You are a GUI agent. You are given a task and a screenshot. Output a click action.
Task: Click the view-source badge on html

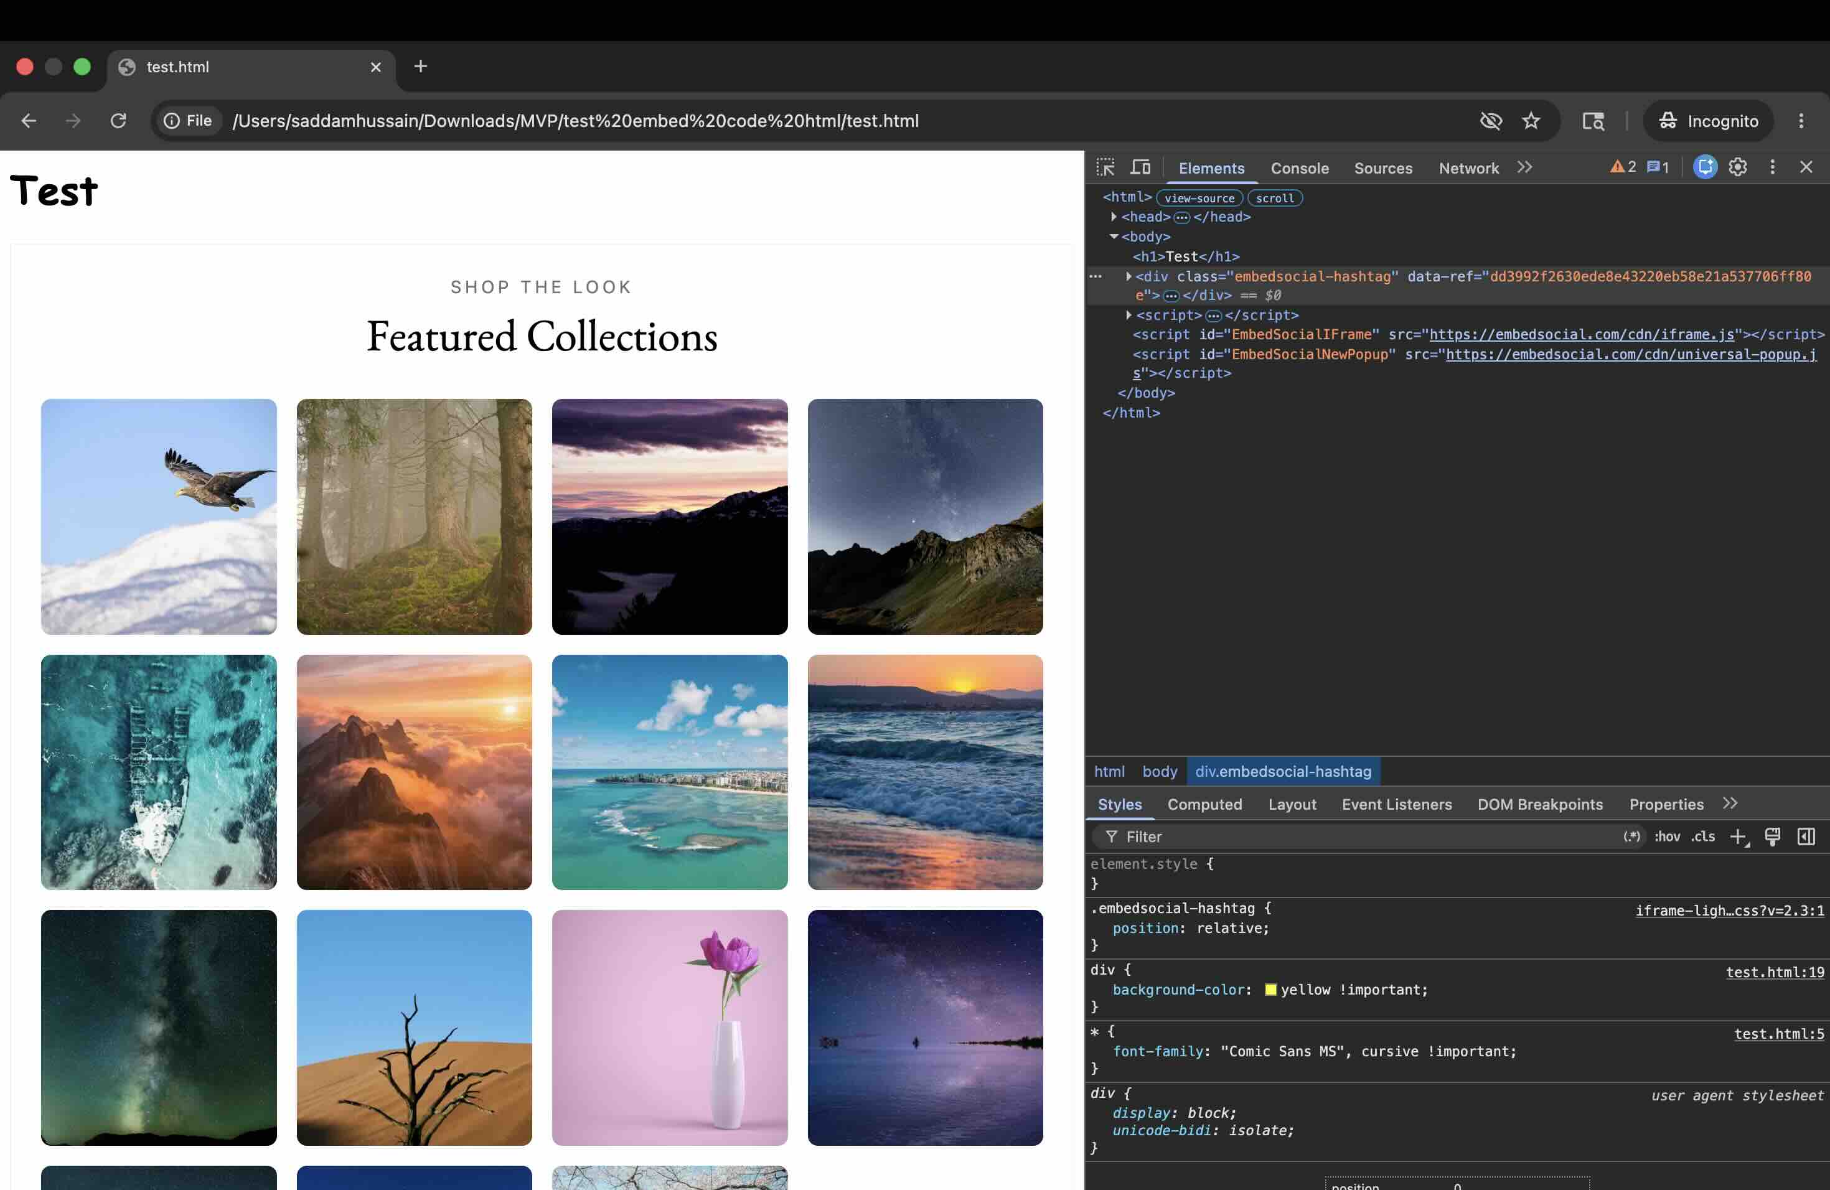(1199, 197)
